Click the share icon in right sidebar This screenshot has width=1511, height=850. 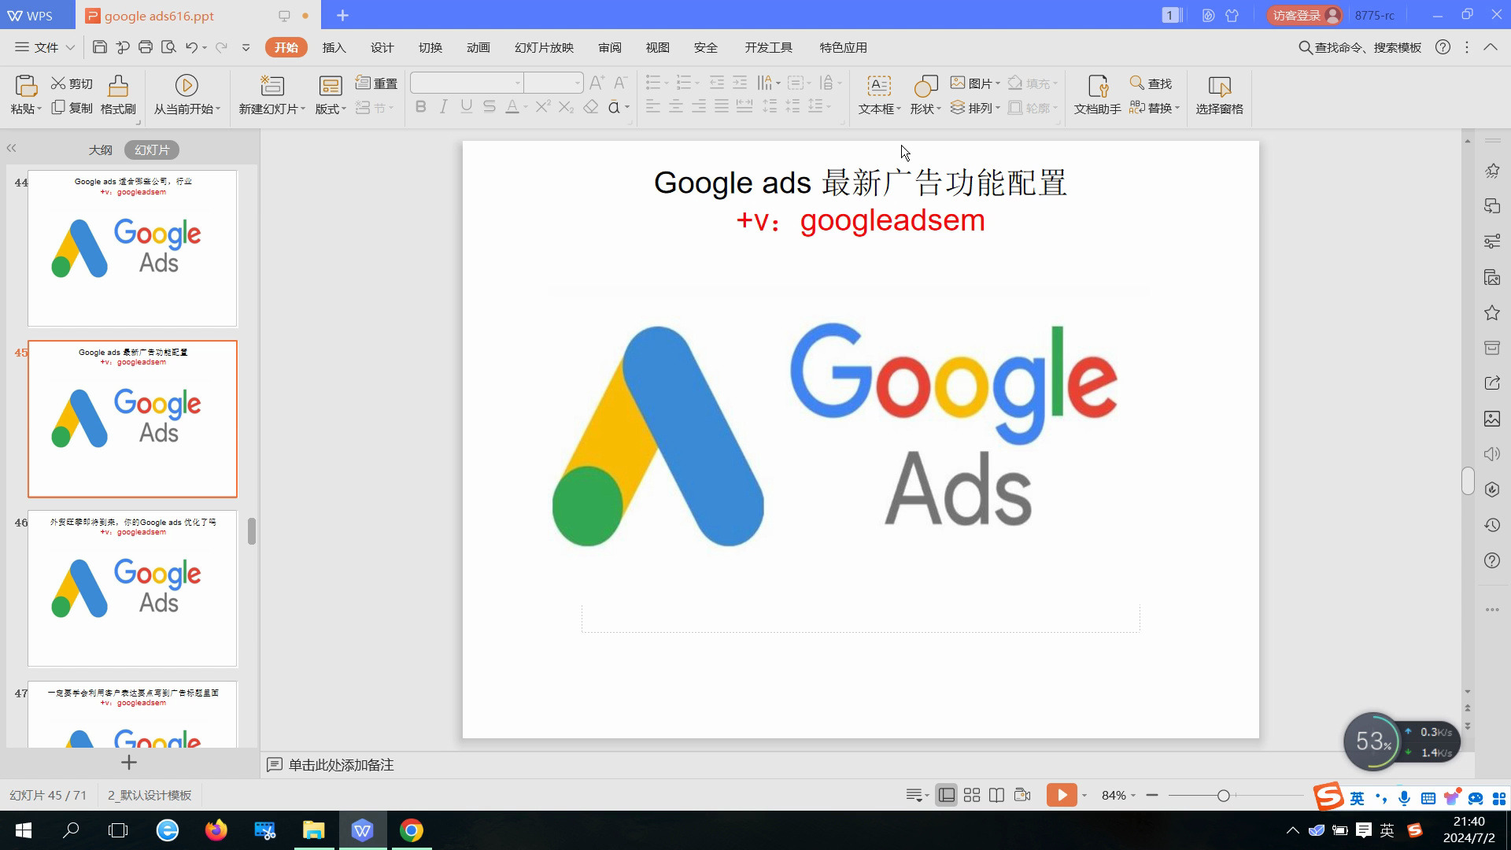[x=1492, y=383]
